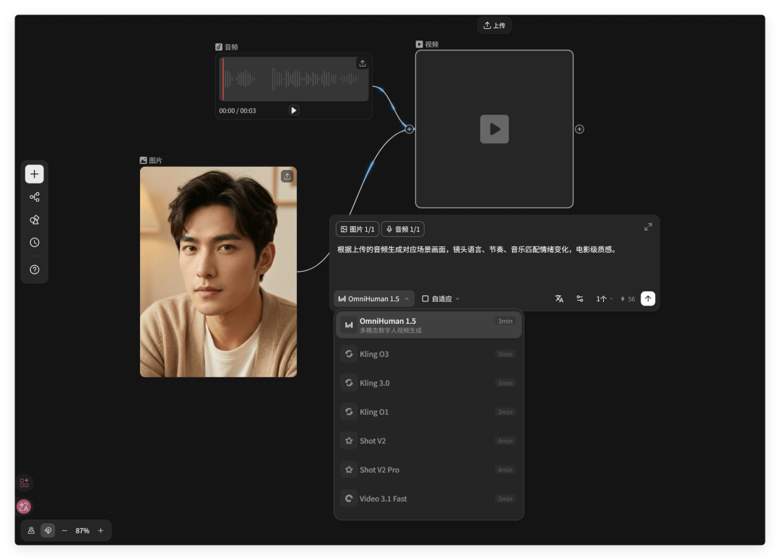This screenshot has width=780, height=560.
Task: Play the video node preview
Action: pyautogui.click(x=494, y=129)
